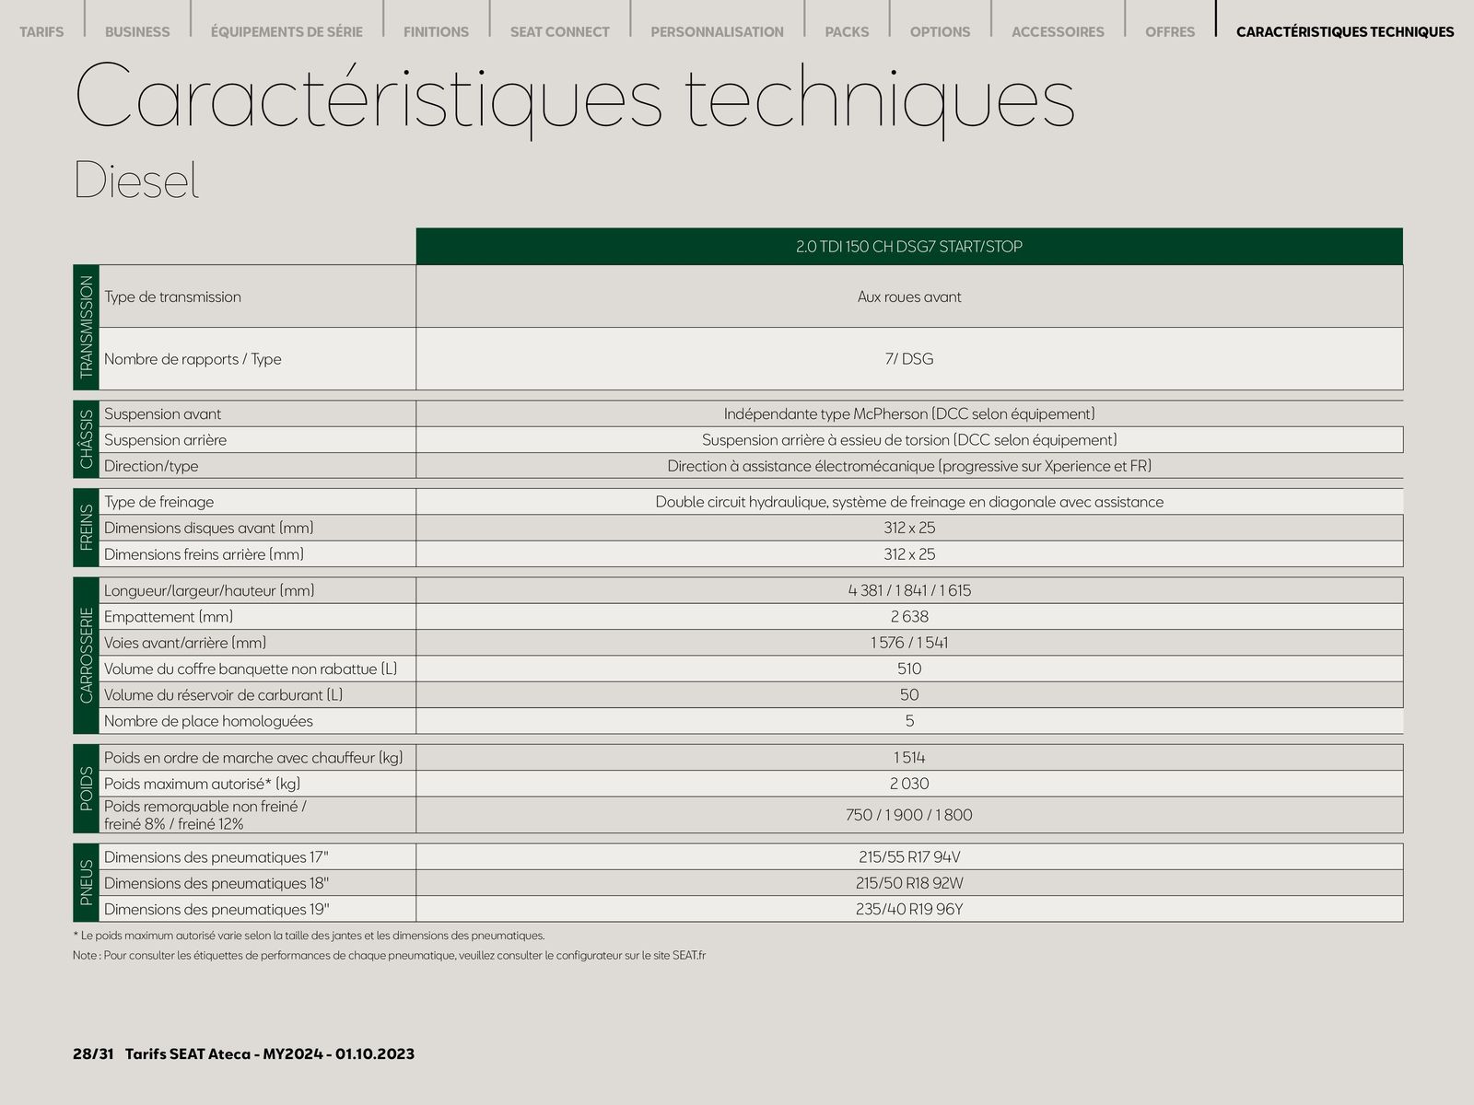The width and height of the screenshot is (1474, 1105).
Task: Open the SEAT CONNECT tab
Action: click(x=560, y=31)
